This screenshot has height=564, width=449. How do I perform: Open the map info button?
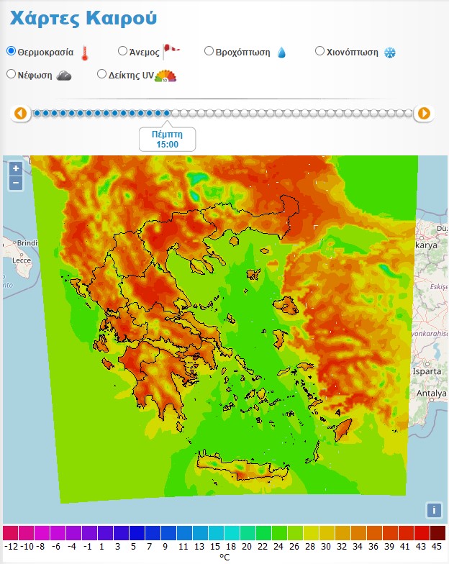pyautogui.click(x=433, y=510)
